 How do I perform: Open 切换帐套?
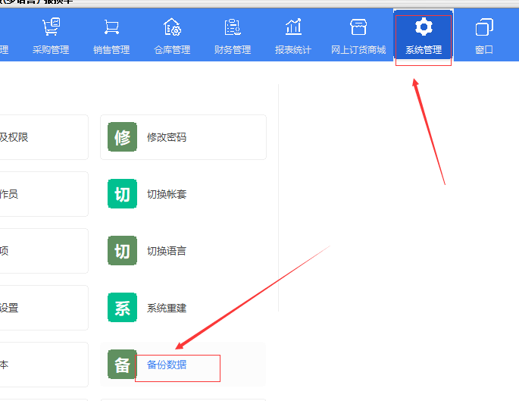tap(167, 194)
